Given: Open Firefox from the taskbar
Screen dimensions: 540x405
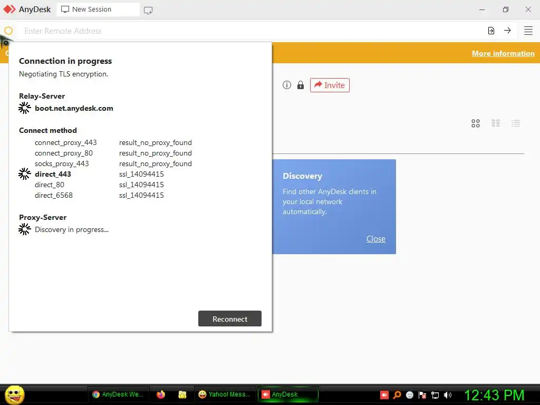Looking at the screenshot, I should click(x=161, y=394).
